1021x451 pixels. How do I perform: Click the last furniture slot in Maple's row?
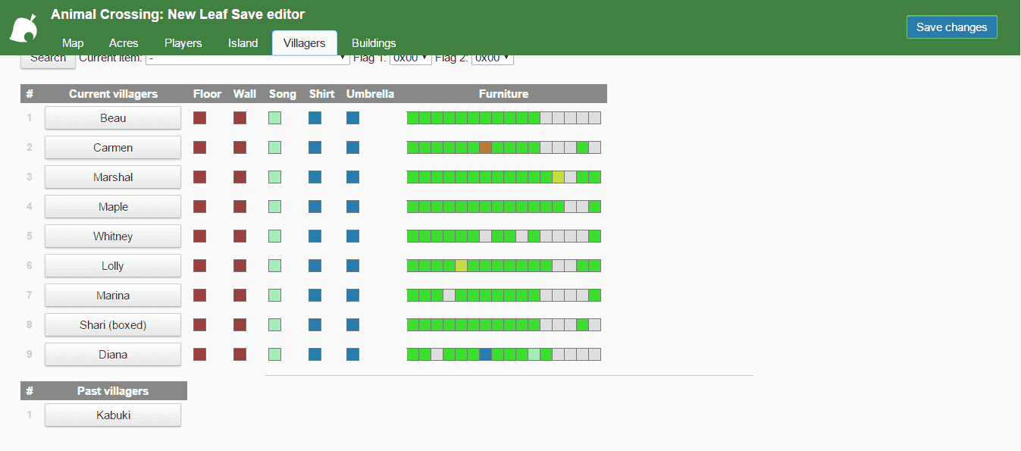point(595,207)
